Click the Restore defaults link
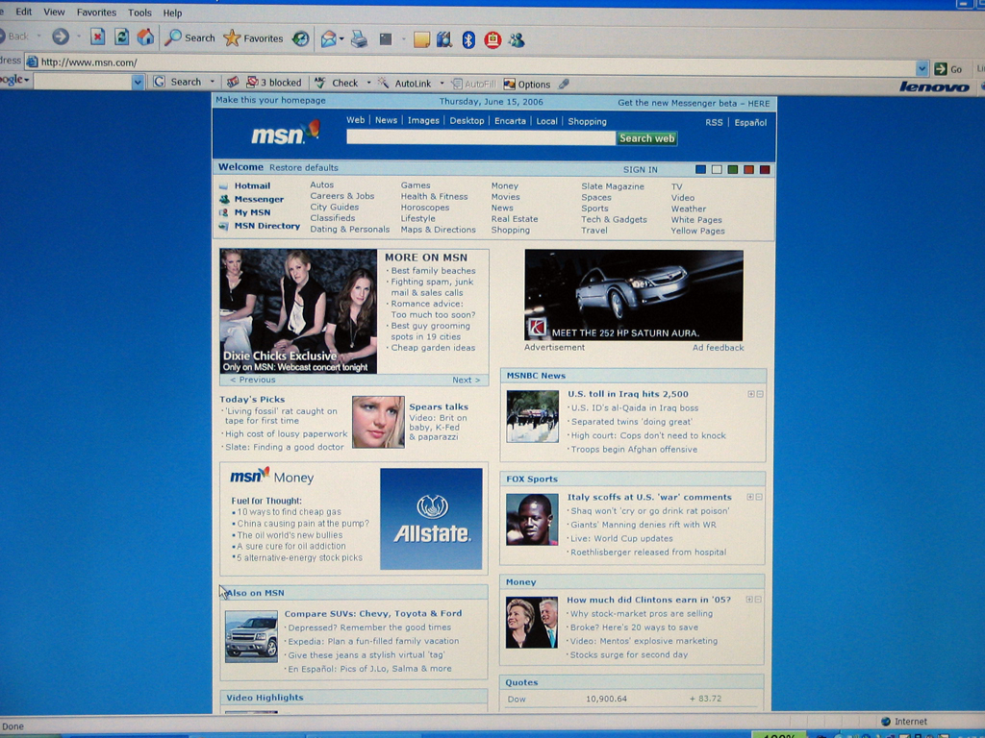Screen dimensions: 985x738 (x=303, y=167)
